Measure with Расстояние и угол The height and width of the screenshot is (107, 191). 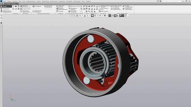[x=104, y=9]
